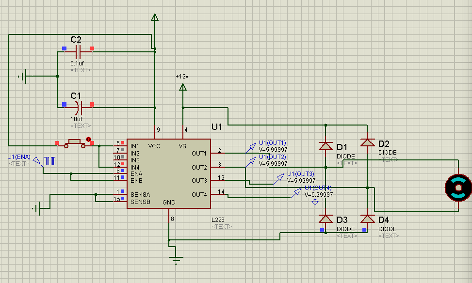Click the red latch dot on push button
Screen dimensions: 472x283
[88, 139]
